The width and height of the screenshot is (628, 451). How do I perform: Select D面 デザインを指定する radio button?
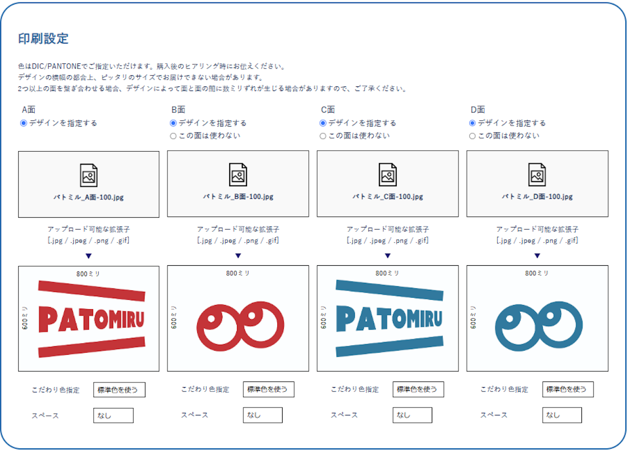tap(473, 123)
